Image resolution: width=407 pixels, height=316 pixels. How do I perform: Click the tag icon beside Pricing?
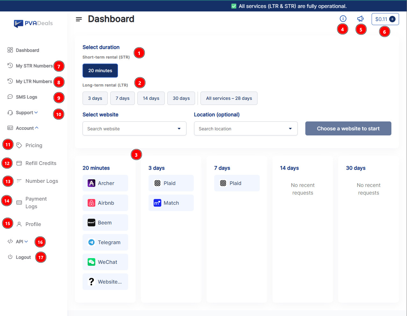point(19,145)
